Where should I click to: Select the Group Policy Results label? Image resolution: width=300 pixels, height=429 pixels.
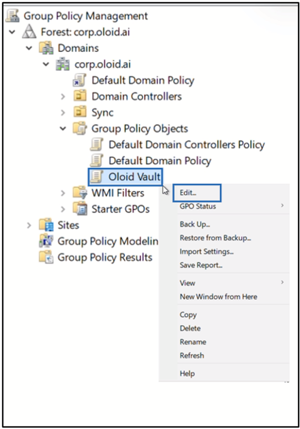click(x=105, y=258)
